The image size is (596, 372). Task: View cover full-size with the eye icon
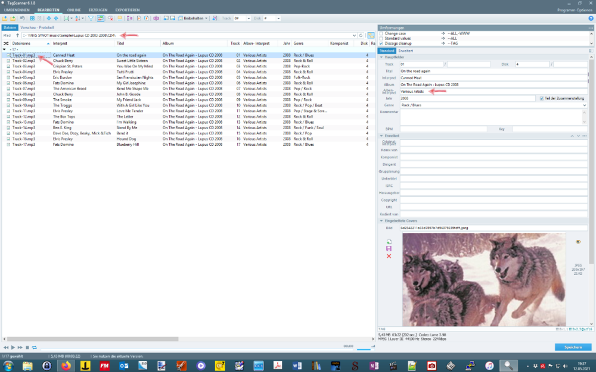coord(578,242)
